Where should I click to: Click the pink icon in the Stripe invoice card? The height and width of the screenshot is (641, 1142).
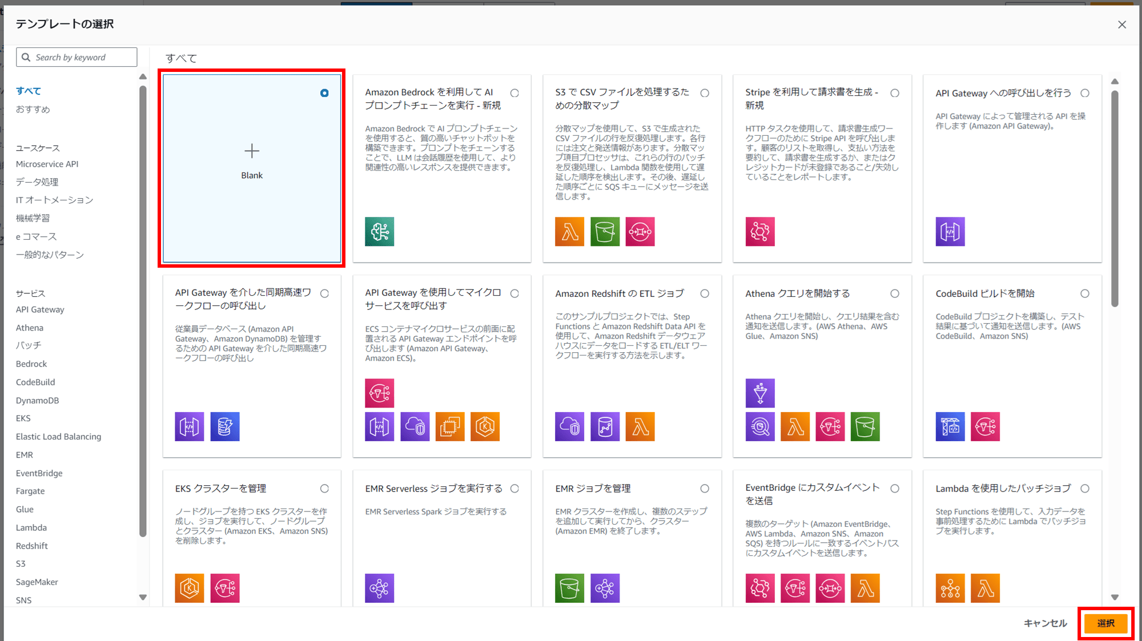point(760,231)
